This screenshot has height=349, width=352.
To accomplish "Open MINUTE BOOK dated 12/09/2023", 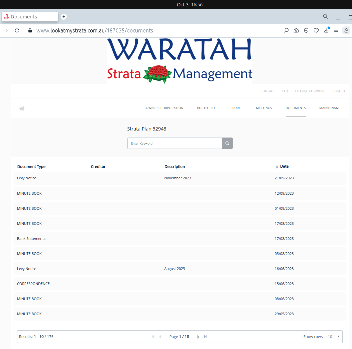I will [180, 193].
